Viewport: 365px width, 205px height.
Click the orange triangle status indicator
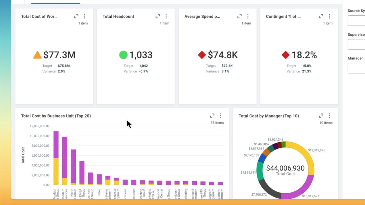tap(37, 55)
